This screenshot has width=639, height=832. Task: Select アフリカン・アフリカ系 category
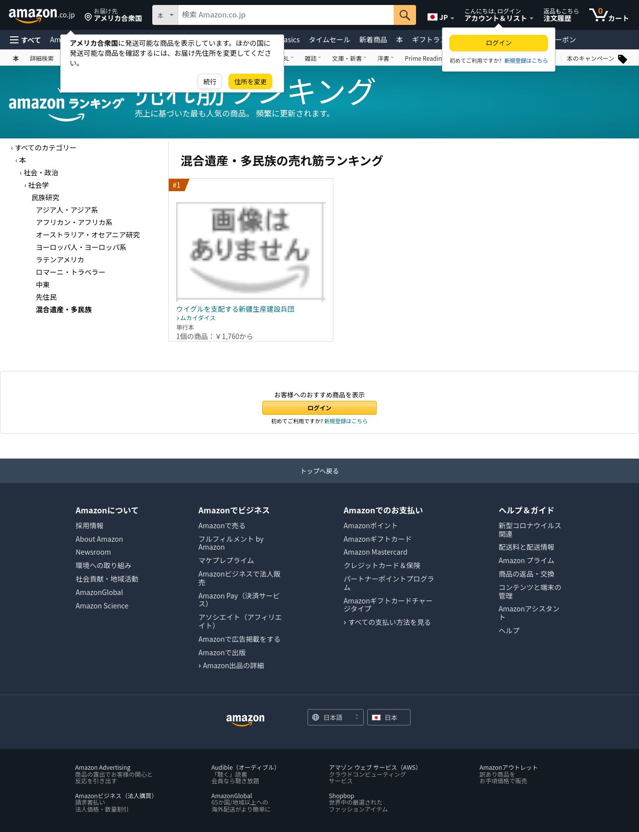coord(74,223)
